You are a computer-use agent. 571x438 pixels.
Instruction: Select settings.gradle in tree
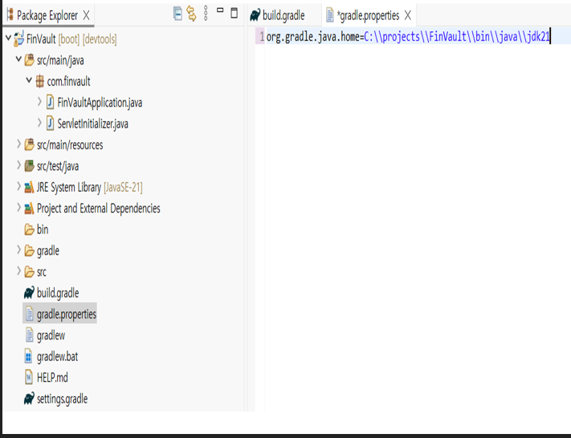tap(63, 399)
